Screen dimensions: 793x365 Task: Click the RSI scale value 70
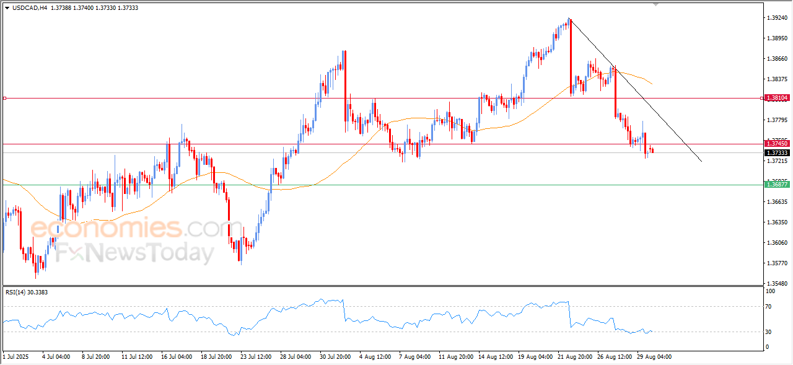769,306
